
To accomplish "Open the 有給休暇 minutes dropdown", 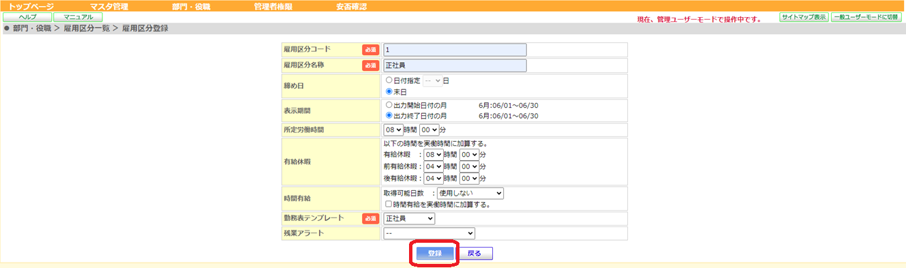I will (x=470, y=155).
